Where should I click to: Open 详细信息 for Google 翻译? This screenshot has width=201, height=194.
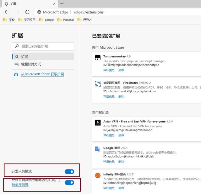click(x=109, y=162)
